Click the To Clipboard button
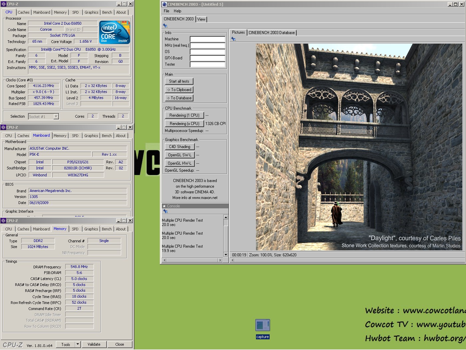 point(179,90)
